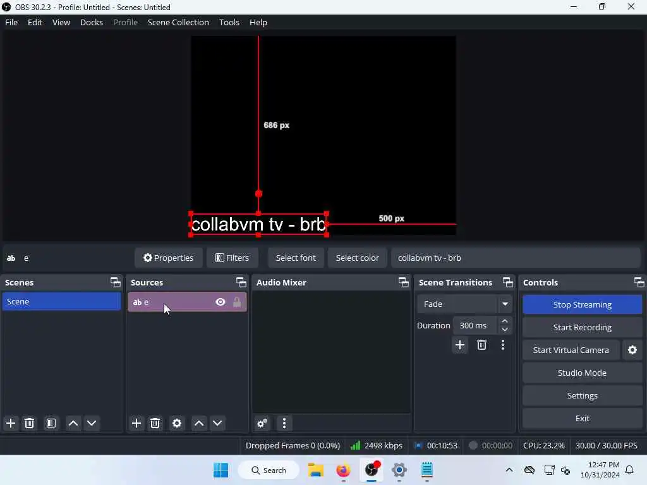Click the Exit button
Screen dimensions: 647x485
click(582, 418)
